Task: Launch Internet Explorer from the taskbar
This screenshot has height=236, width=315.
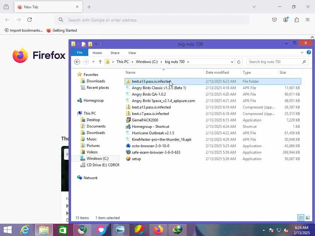Action: (25, 230)
